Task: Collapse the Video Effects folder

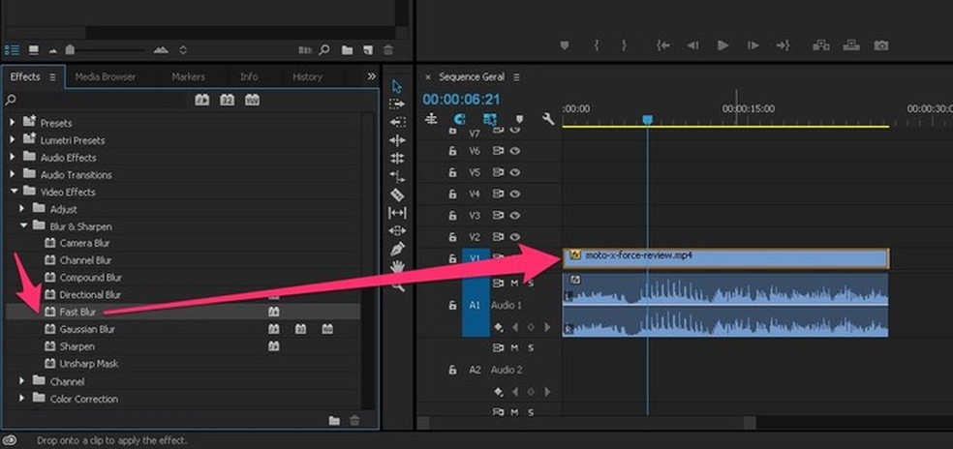Action: pos(15,192)
